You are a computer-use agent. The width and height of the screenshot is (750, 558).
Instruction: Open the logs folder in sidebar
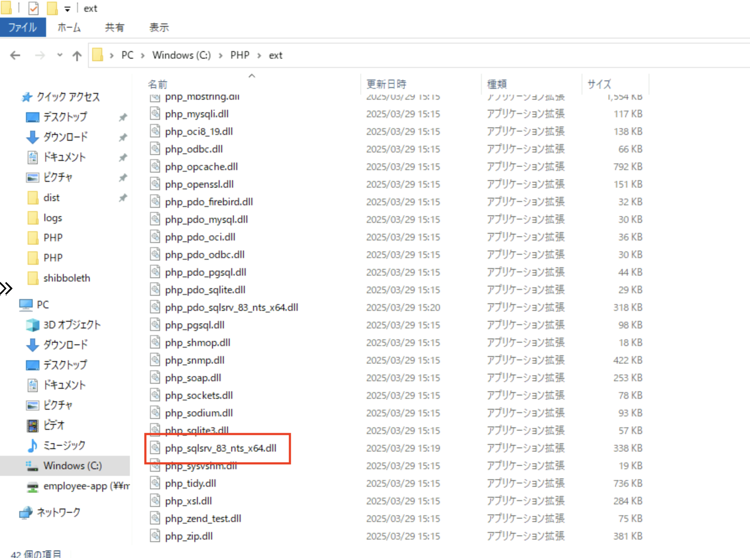click(53, 218)
